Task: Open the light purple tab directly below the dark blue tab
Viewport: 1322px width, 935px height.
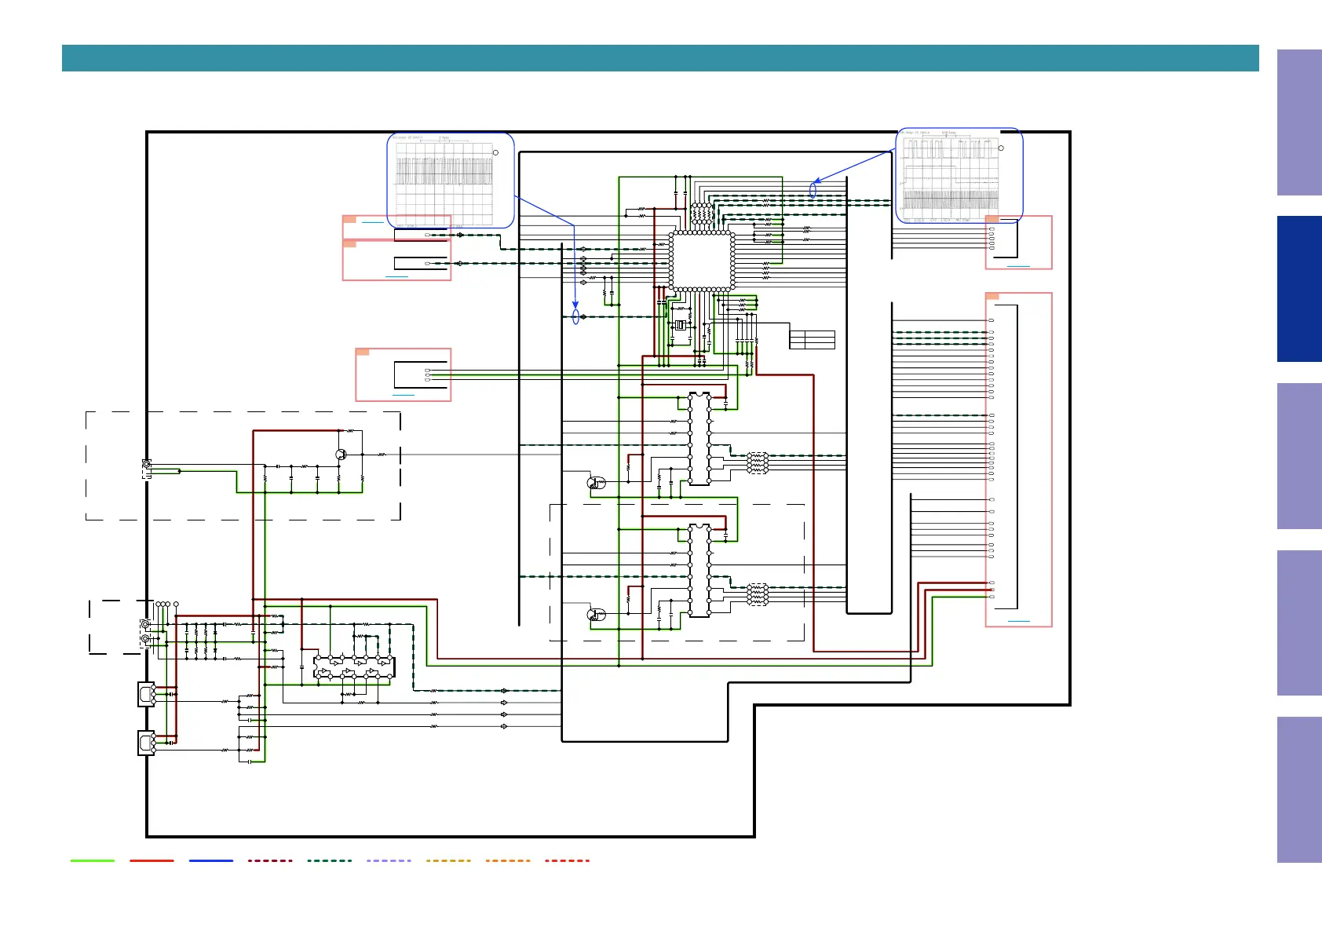Action: 1299,456
